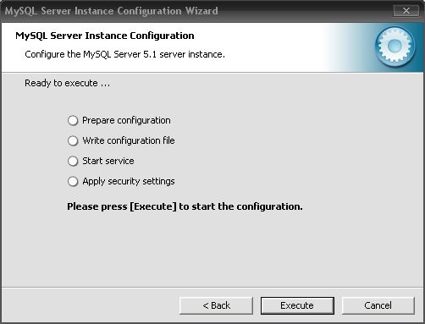This screenshot has height=324, width=425.
Task: Start the configuration with the Execute button
Action: tap(297, 305)
